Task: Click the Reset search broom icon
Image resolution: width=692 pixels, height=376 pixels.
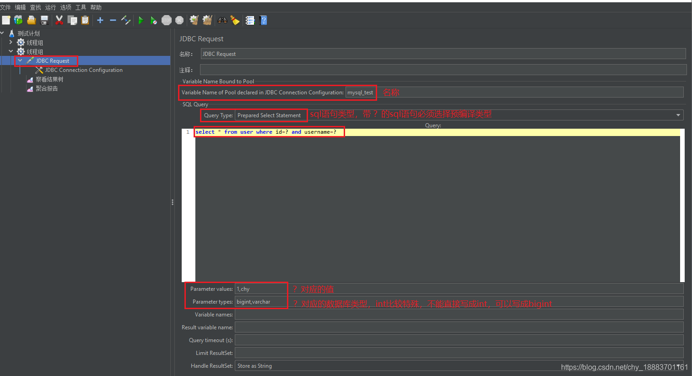Action: pyautogui.click(x=235, y=20)
